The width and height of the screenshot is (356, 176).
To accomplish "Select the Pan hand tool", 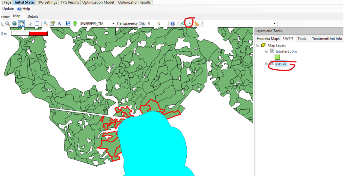I will tap(21, 23).
